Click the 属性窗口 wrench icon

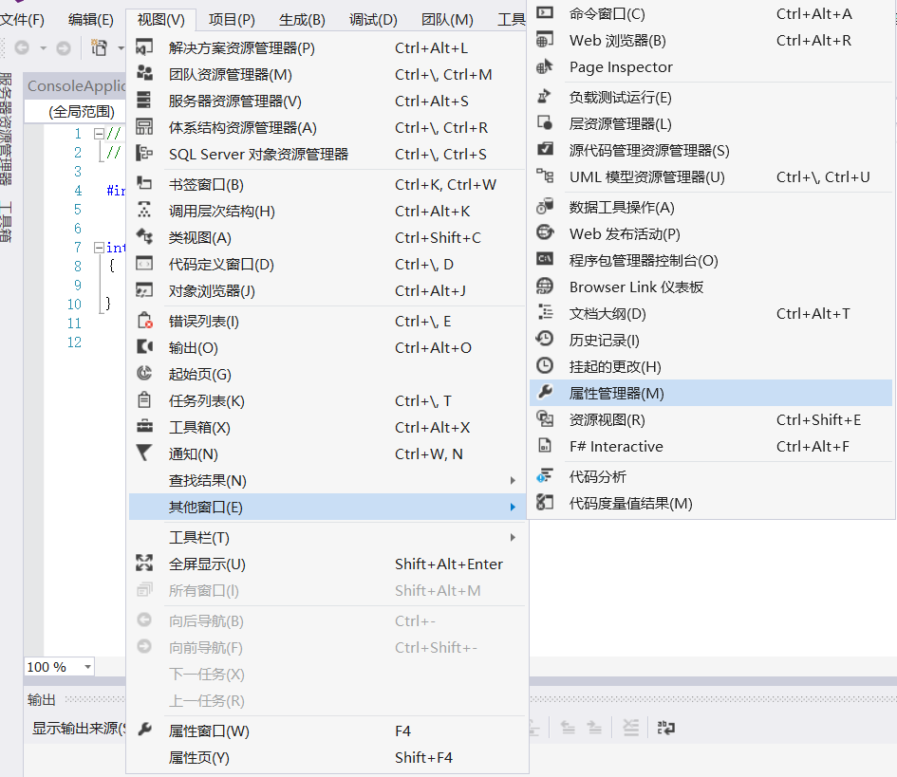click(144, 730)
